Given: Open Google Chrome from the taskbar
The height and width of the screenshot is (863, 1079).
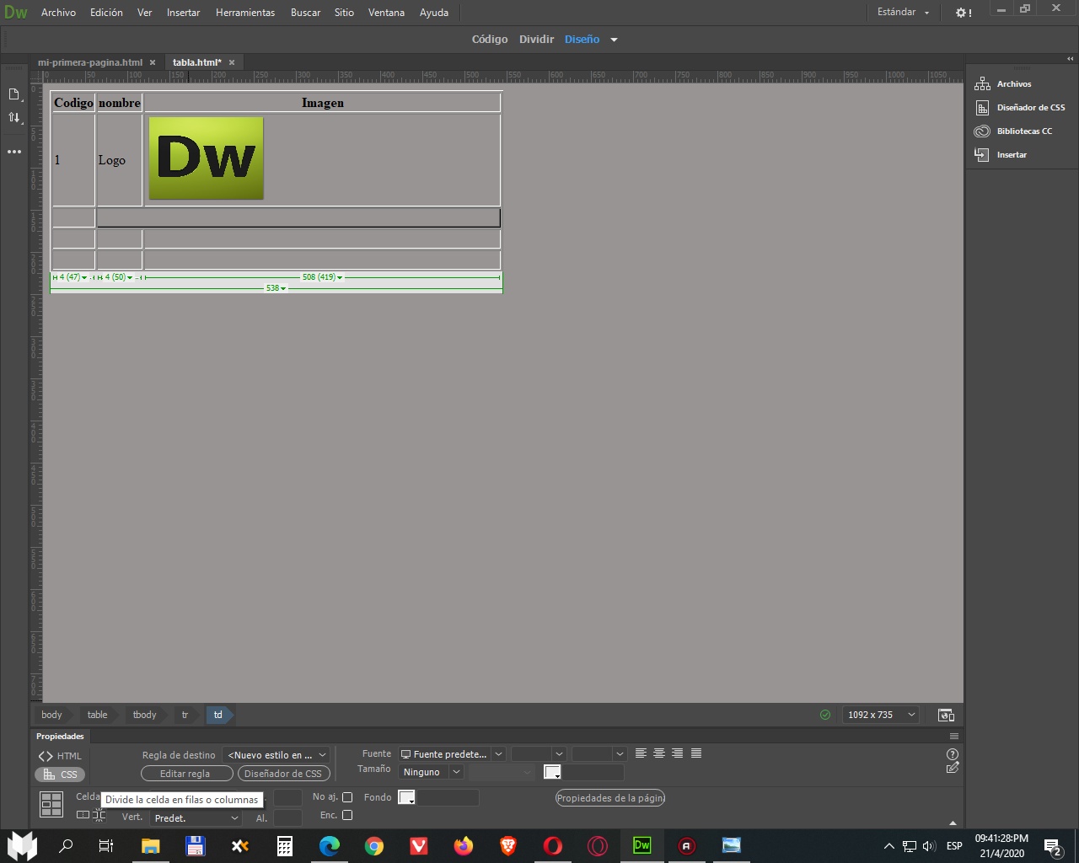Looking at the screenshot, I should pos(374,845).
